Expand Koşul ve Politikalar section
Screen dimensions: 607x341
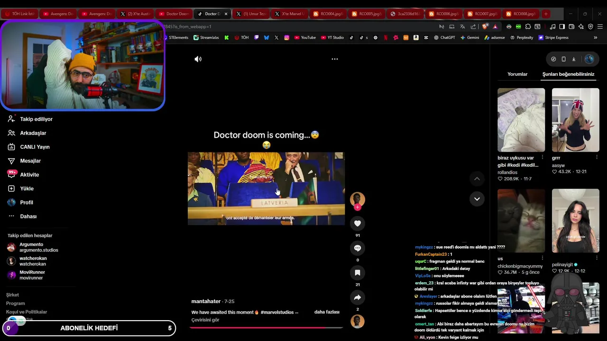pyautogui.click(x=27, y=312)
